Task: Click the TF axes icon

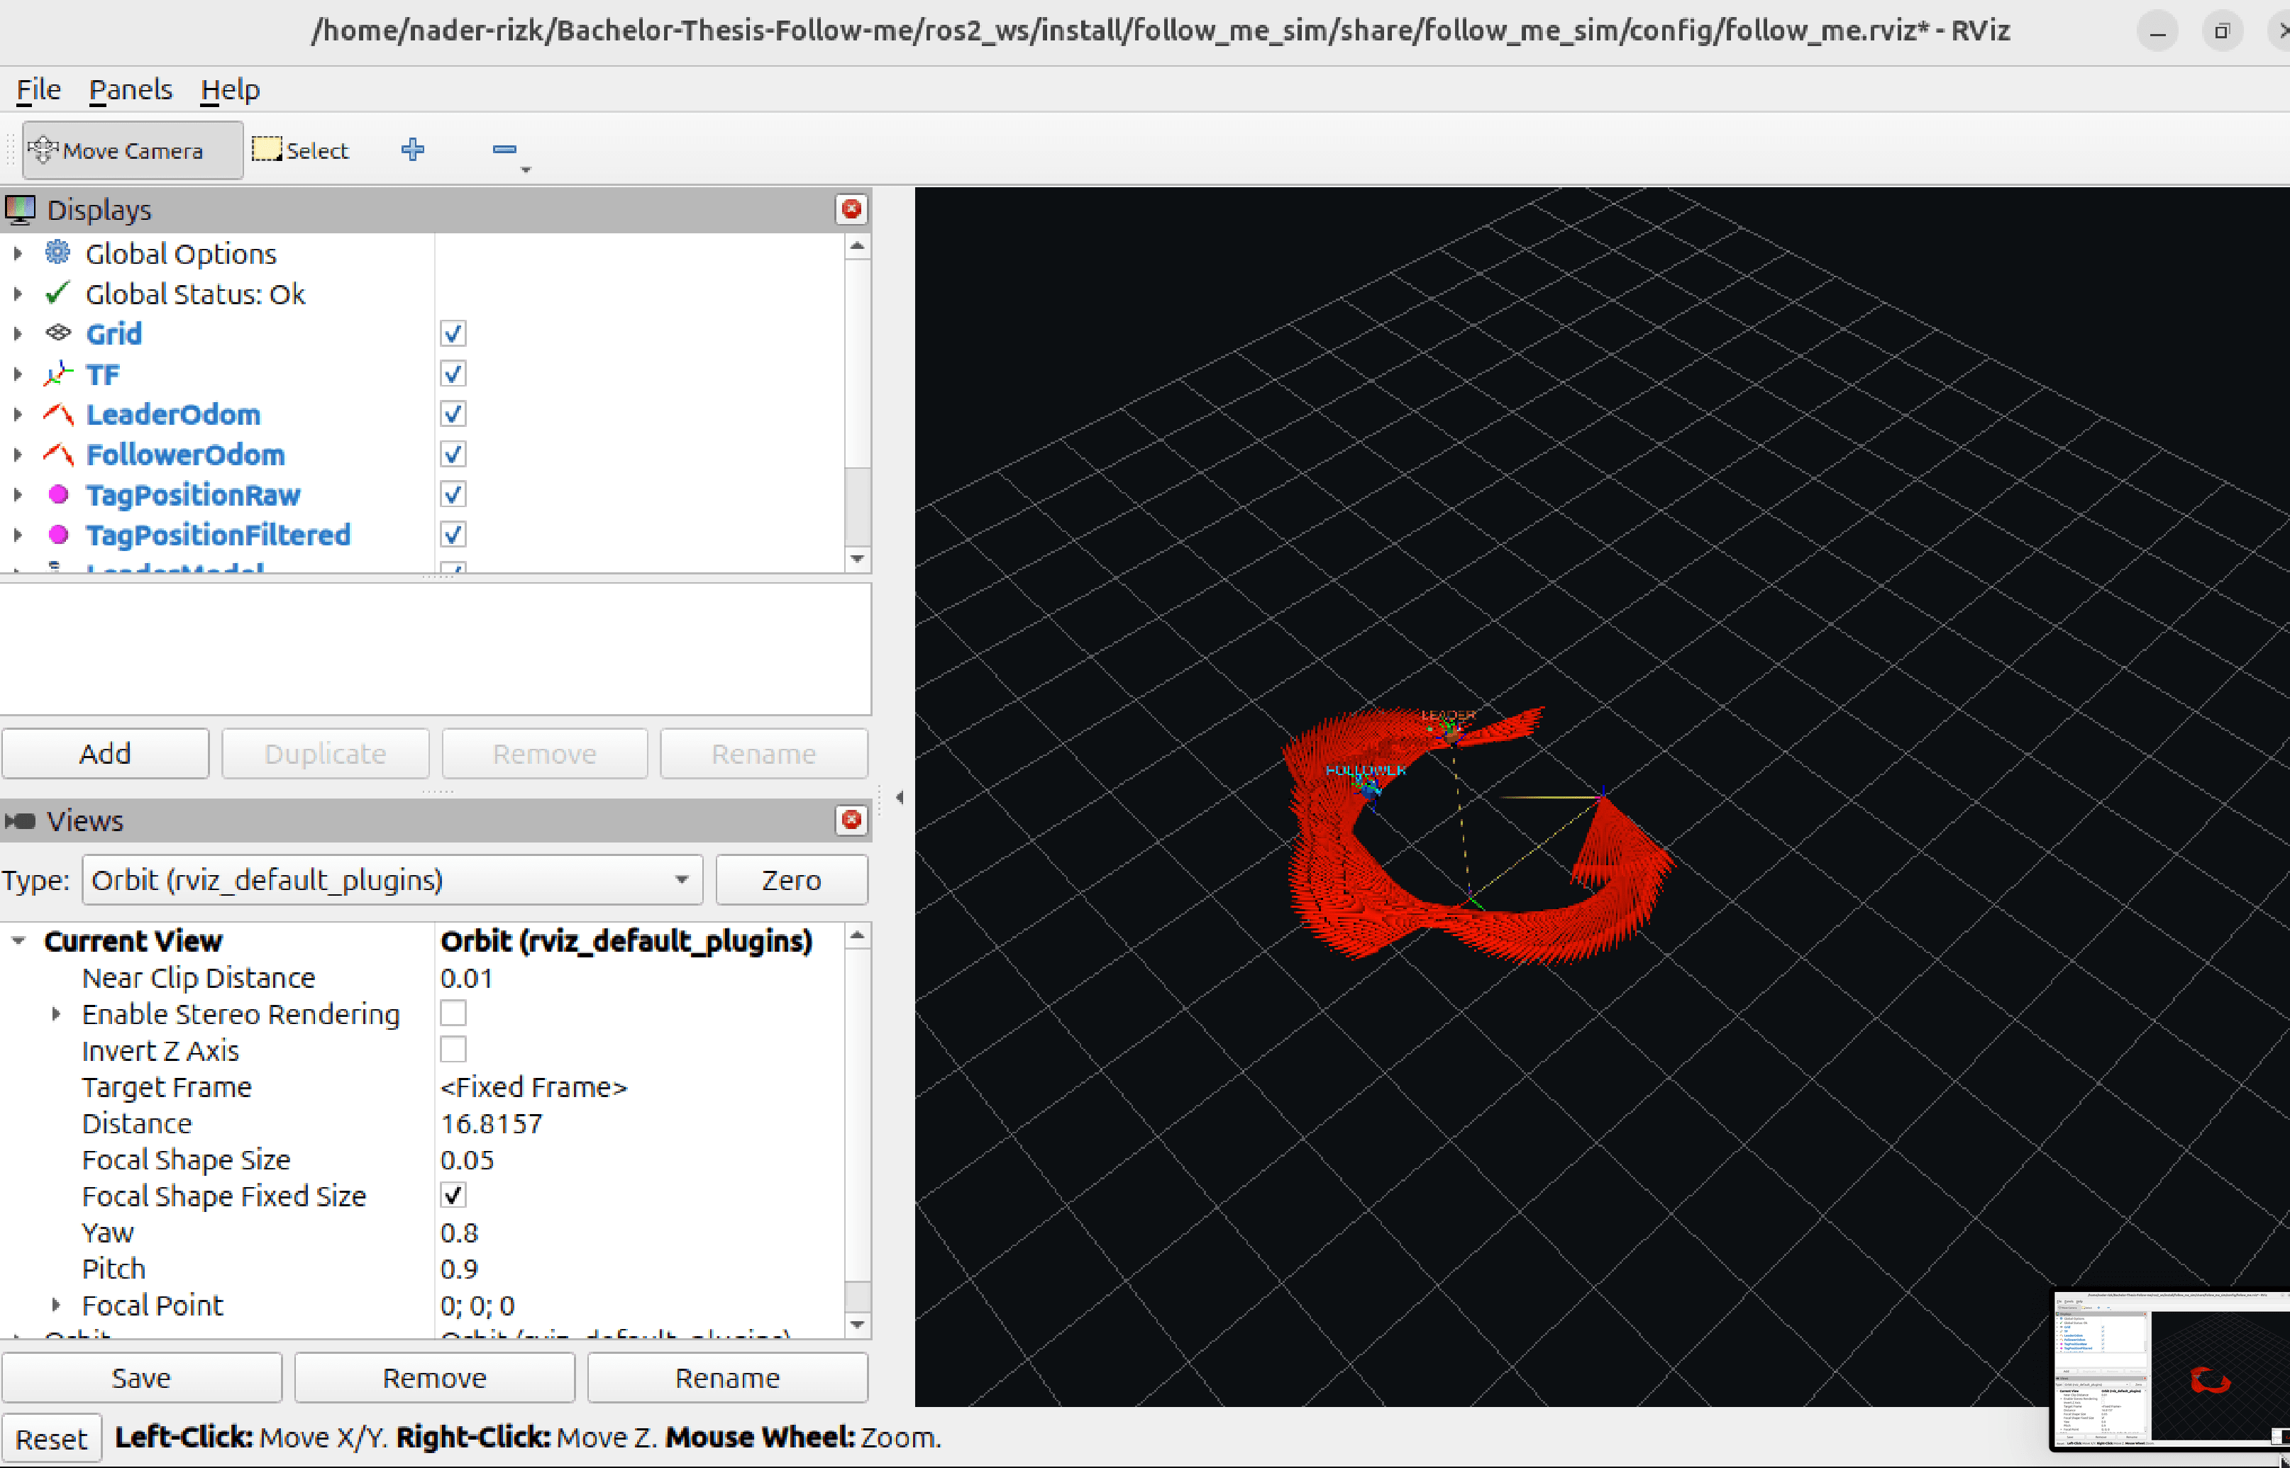Action: pos(58,374)
